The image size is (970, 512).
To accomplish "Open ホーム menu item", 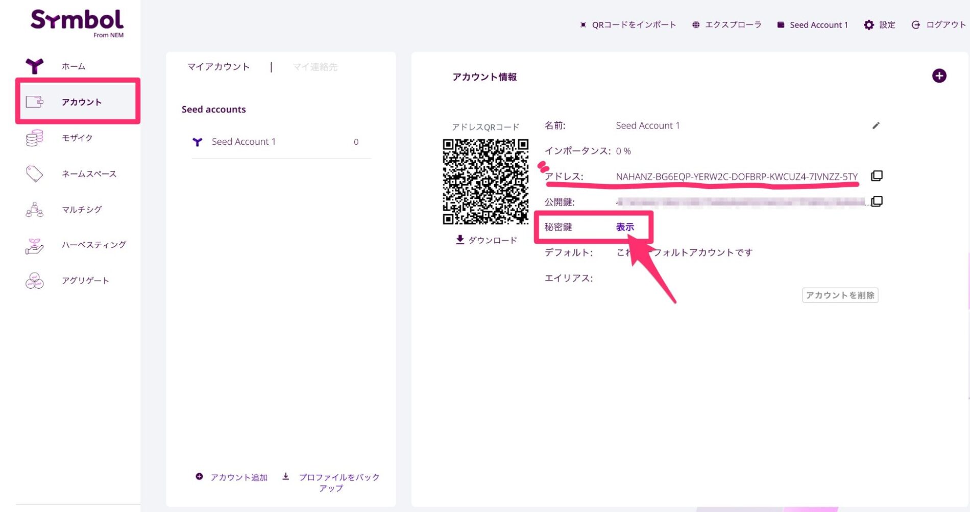I will coord(74,66).
